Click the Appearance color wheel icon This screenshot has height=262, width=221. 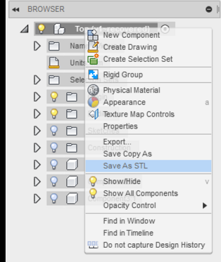click(x=93, y=102)
